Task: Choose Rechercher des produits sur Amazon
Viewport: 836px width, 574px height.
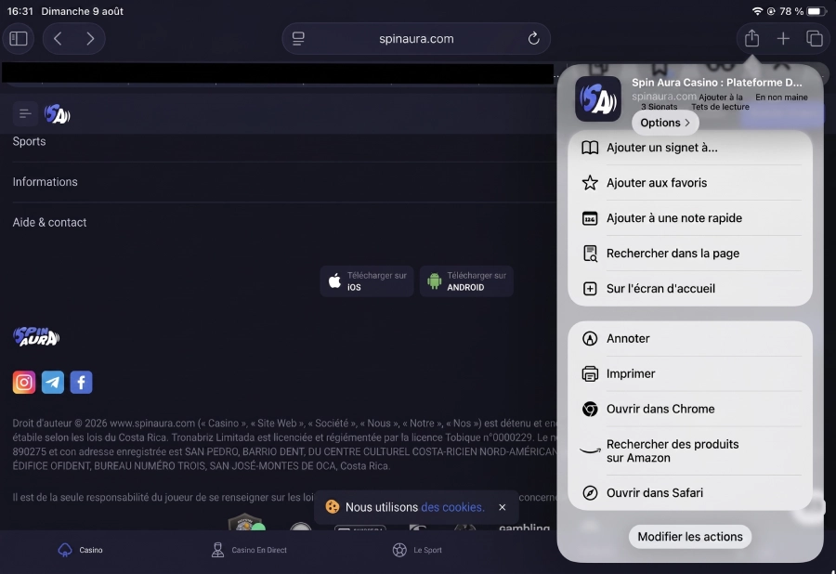Action: (690, 450)
